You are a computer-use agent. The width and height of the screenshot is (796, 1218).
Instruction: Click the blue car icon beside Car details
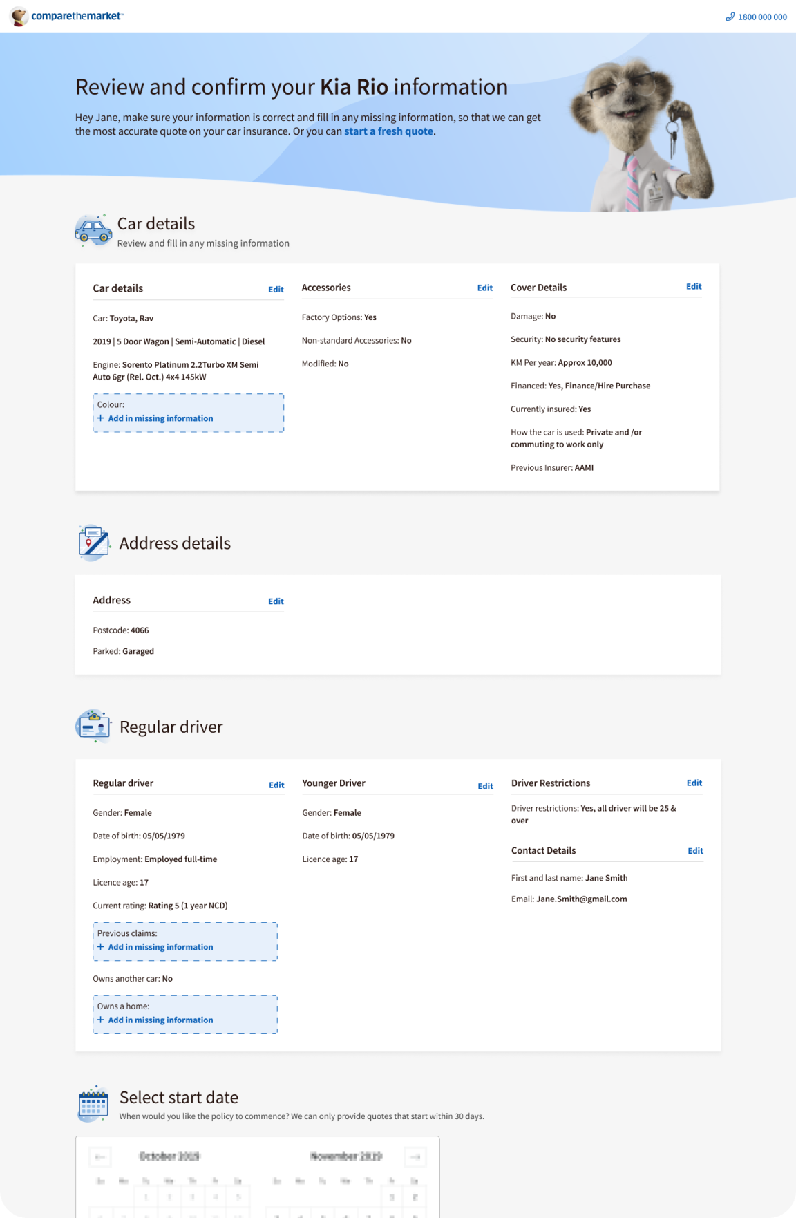(x=93, y=231)
